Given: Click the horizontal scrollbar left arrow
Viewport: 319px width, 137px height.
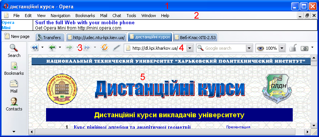Looking at the screenshot, I should [x=32, y=132].
